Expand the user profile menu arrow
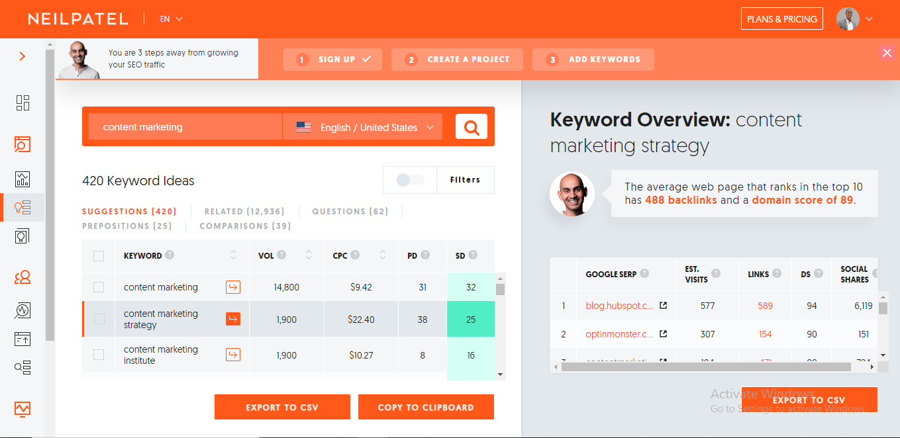 870,19
